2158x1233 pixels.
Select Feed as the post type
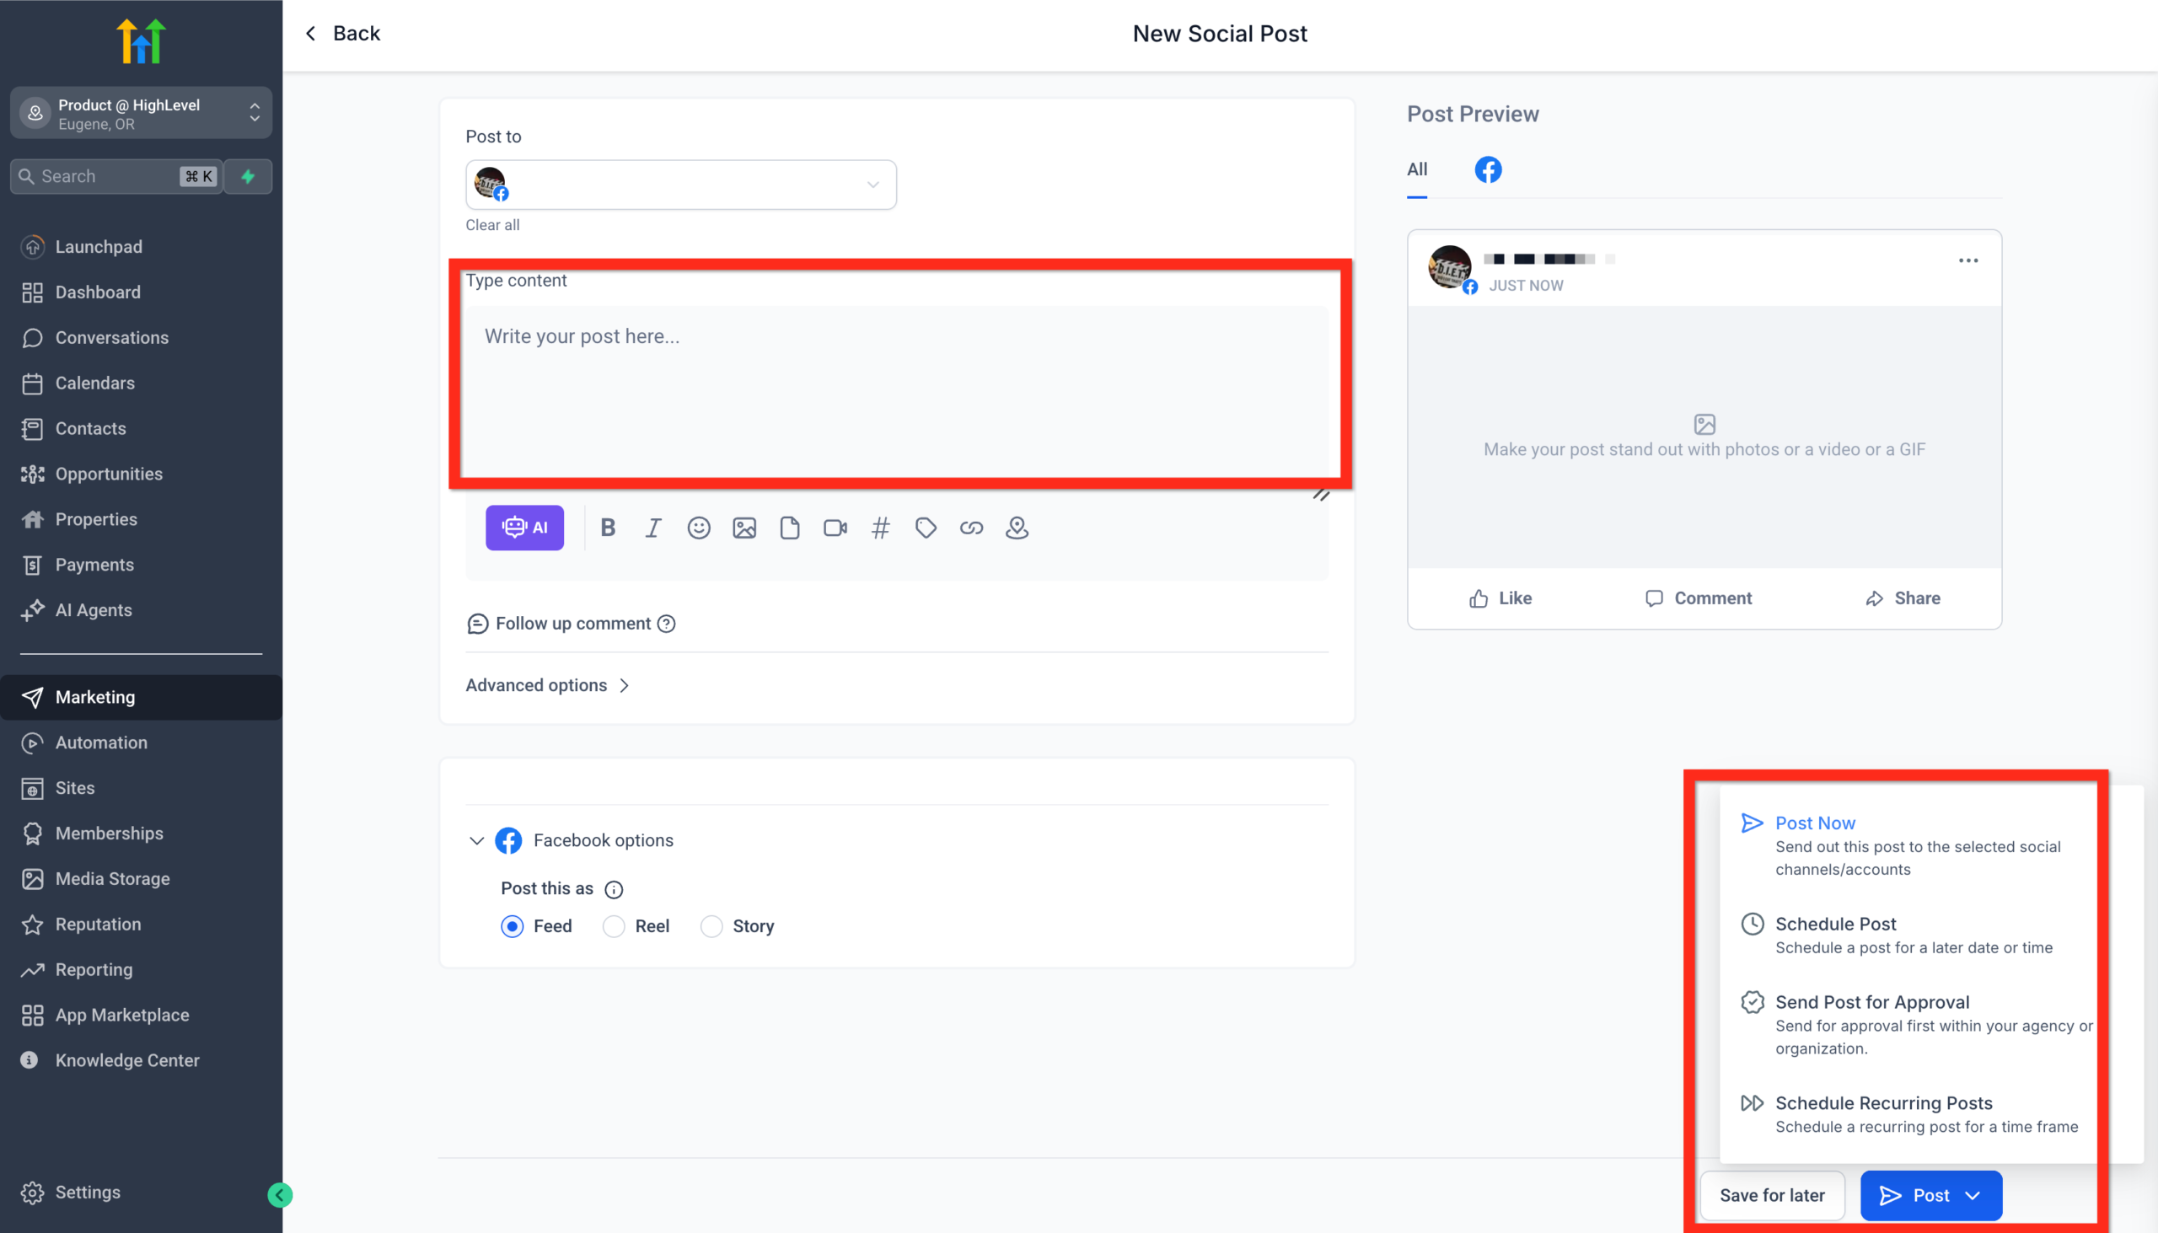(512, 926)
